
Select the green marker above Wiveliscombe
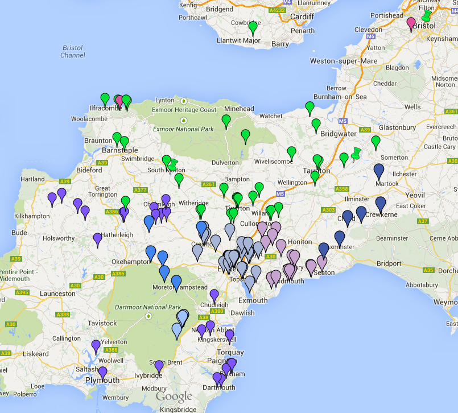click(x=292, y=152)
